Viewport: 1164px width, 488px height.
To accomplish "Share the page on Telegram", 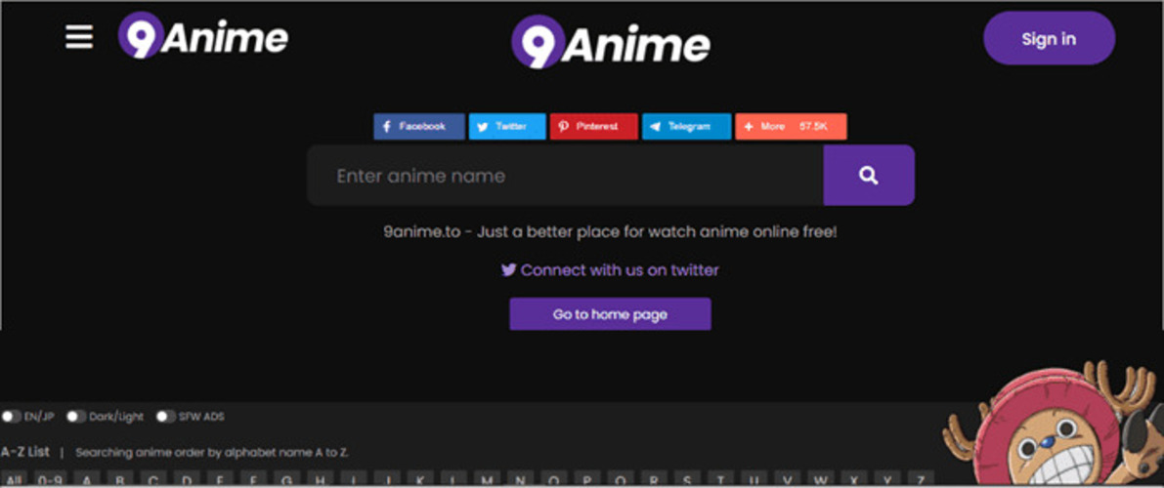I will pos(687,127).
